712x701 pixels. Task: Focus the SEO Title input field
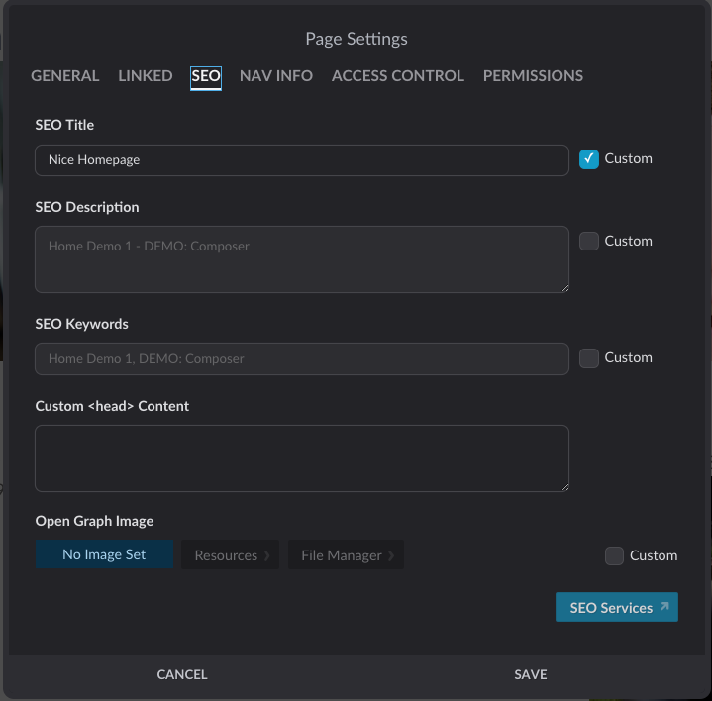pos(302,160)
